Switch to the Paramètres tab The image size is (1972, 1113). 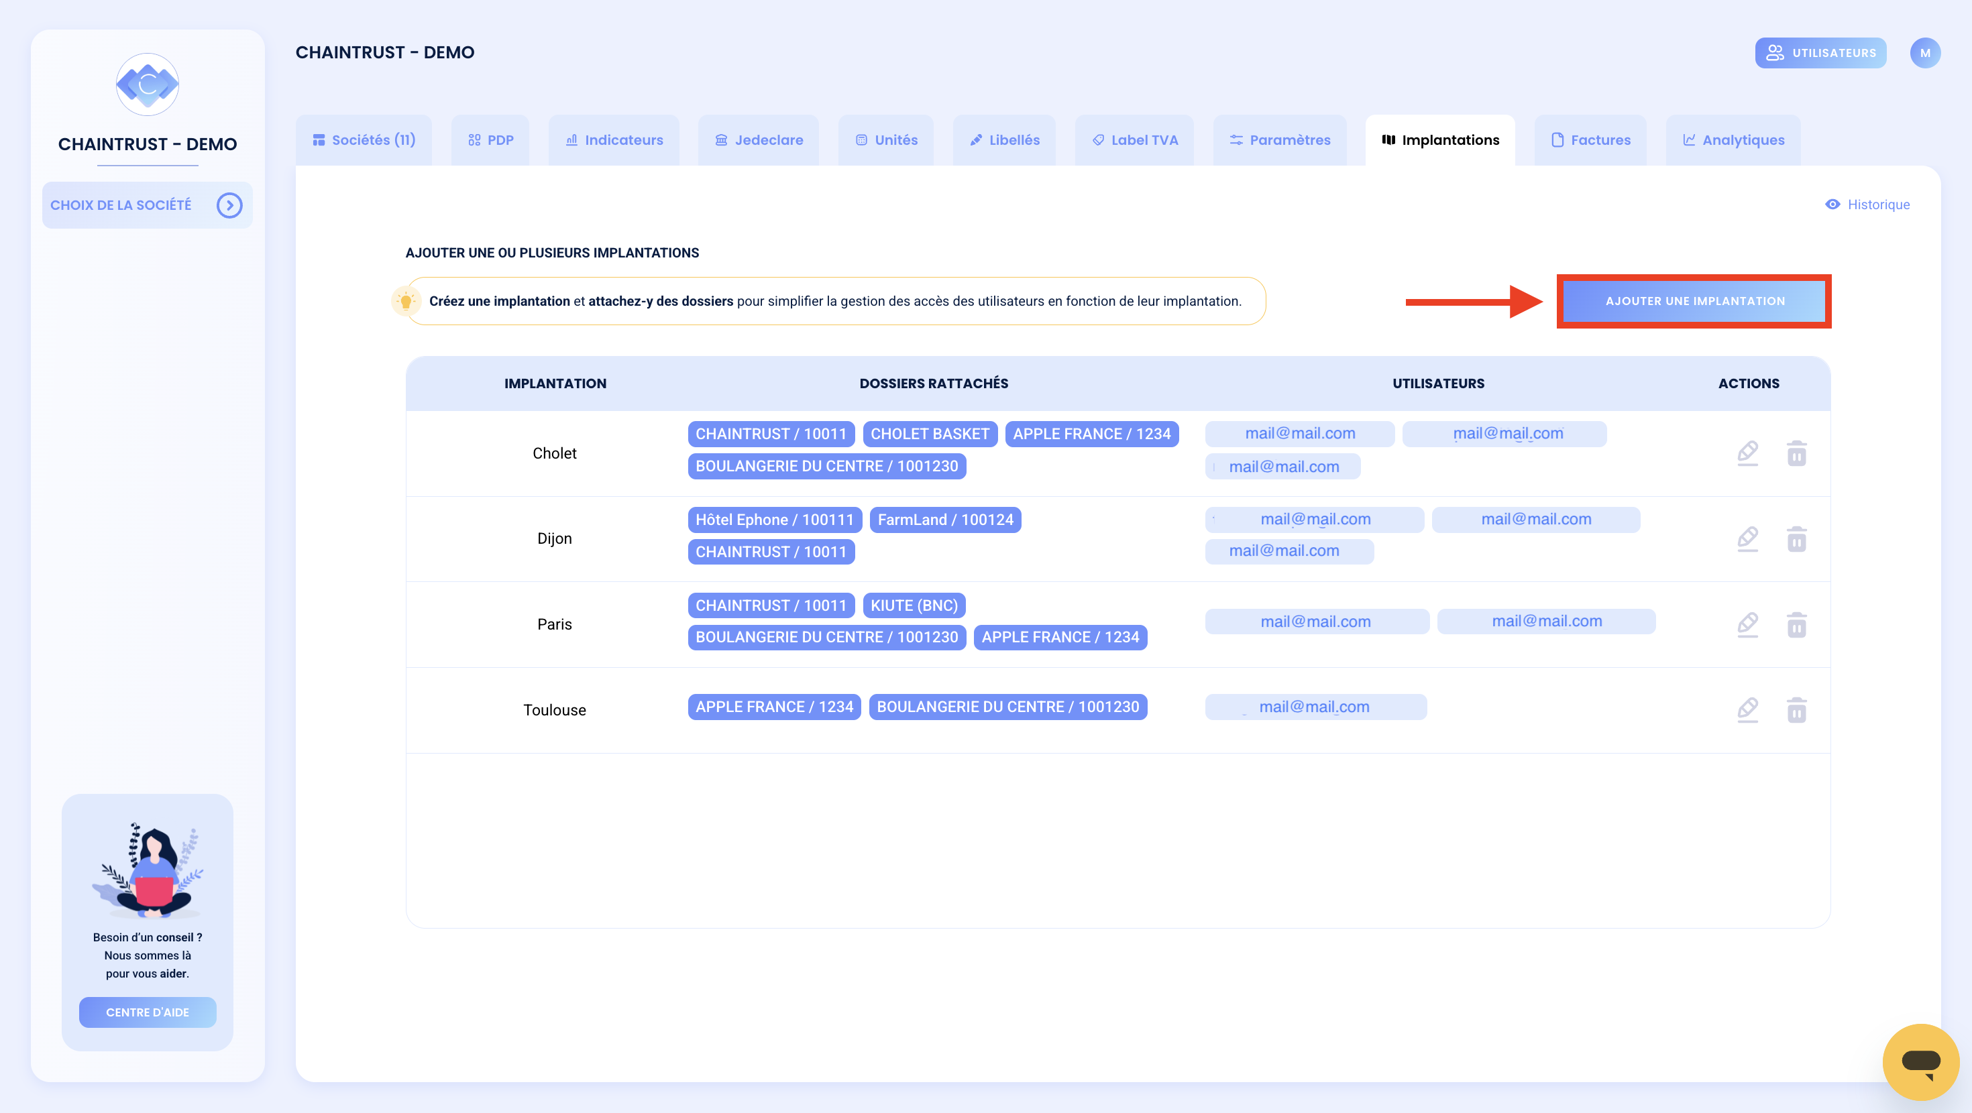(1280, 140)
